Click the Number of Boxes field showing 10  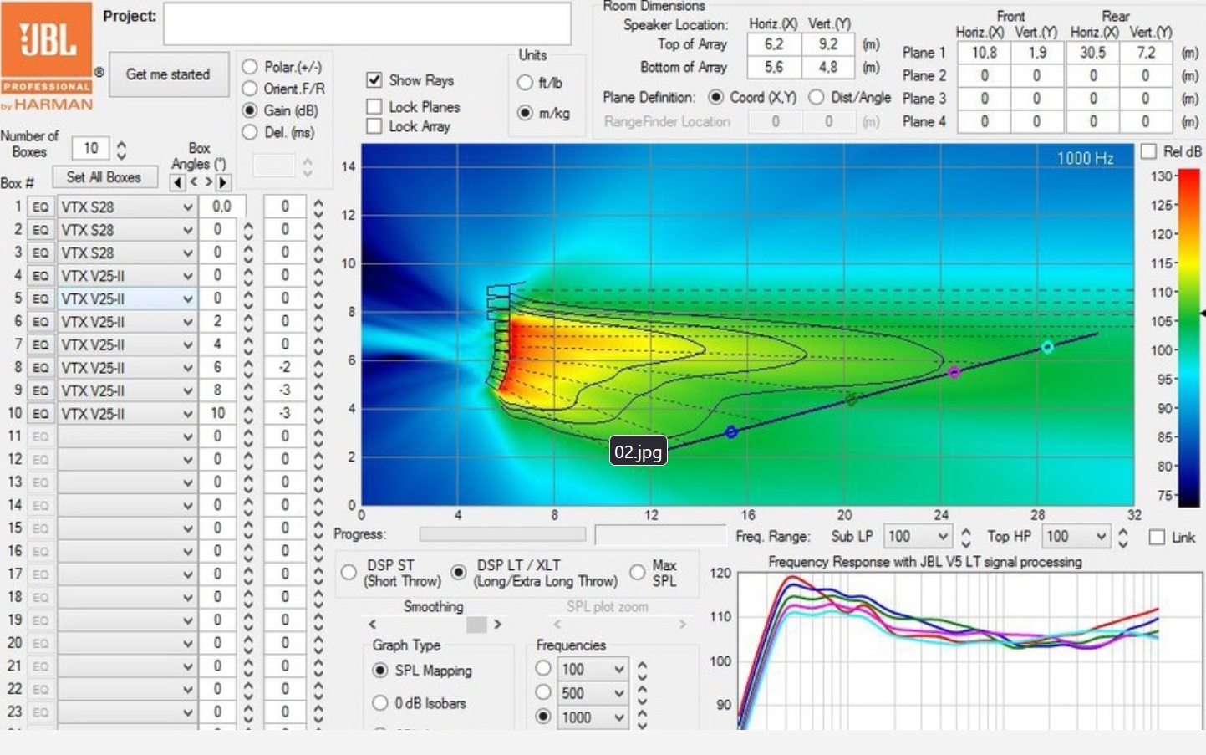pyautogui.click(x=91, y=149)
